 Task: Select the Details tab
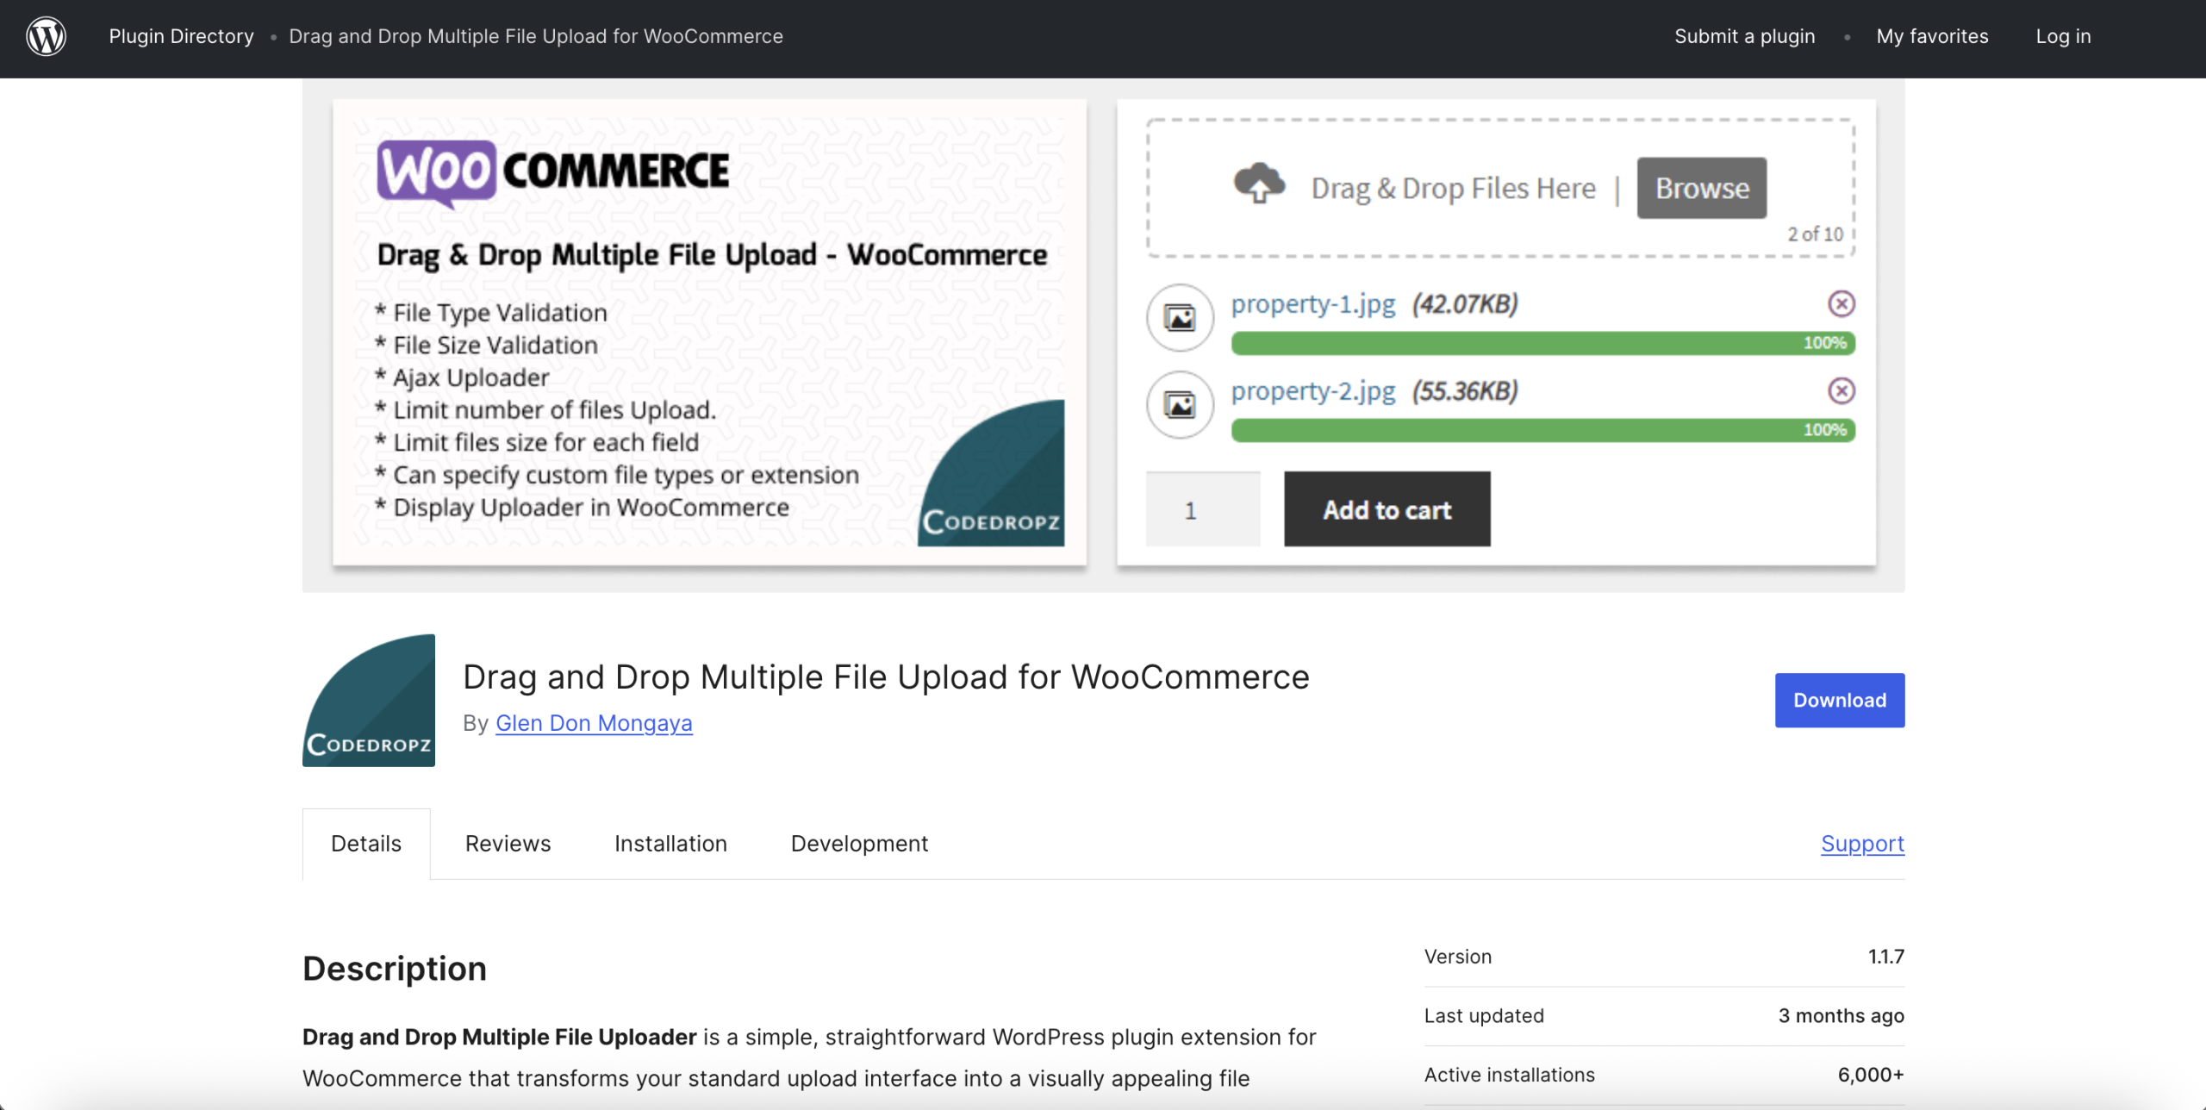coord(366,844)
